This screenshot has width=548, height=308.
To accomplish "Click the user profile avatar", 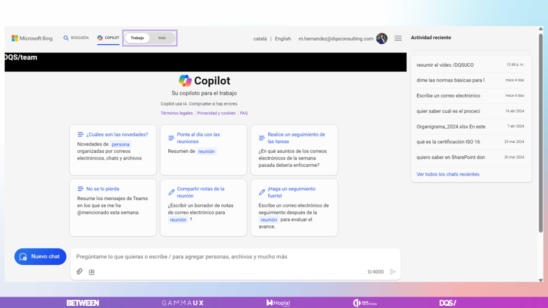I will click(382, 38).
